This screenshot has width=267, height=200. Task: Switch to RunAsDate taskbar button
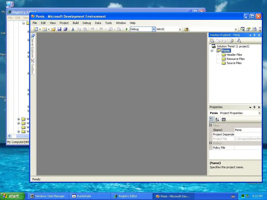click(x=90, y=196)
